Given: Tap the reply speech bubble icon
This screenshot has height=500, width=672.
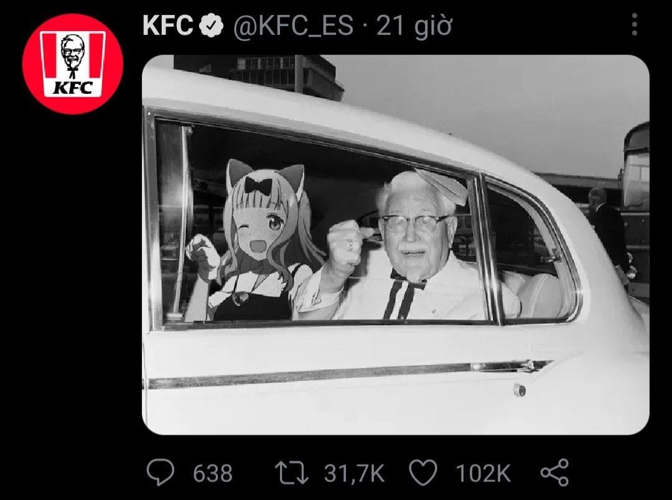Looking at the screenshot, I should [161, 472].
